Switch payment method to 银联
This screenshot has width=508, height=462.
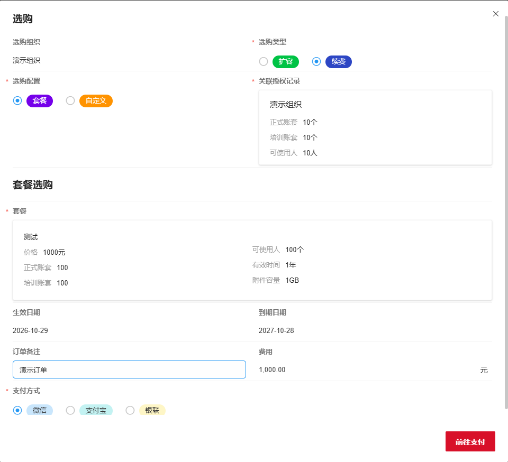point(130,410)
